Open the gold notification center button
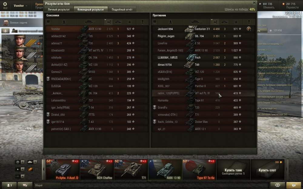The height and width of the screenshot is (189, 303). pos(294,185)
